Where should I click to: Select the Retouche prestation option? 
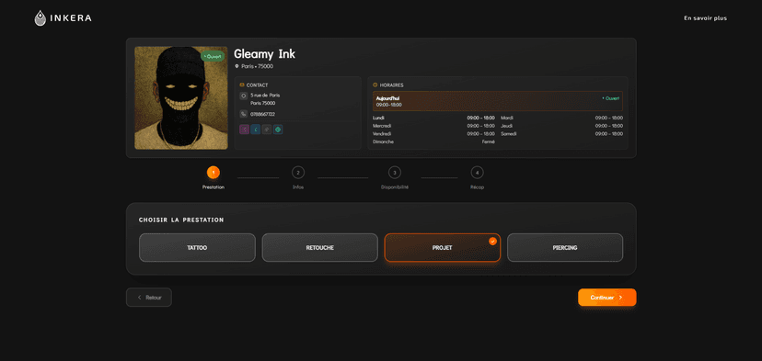tap(319, 247)
